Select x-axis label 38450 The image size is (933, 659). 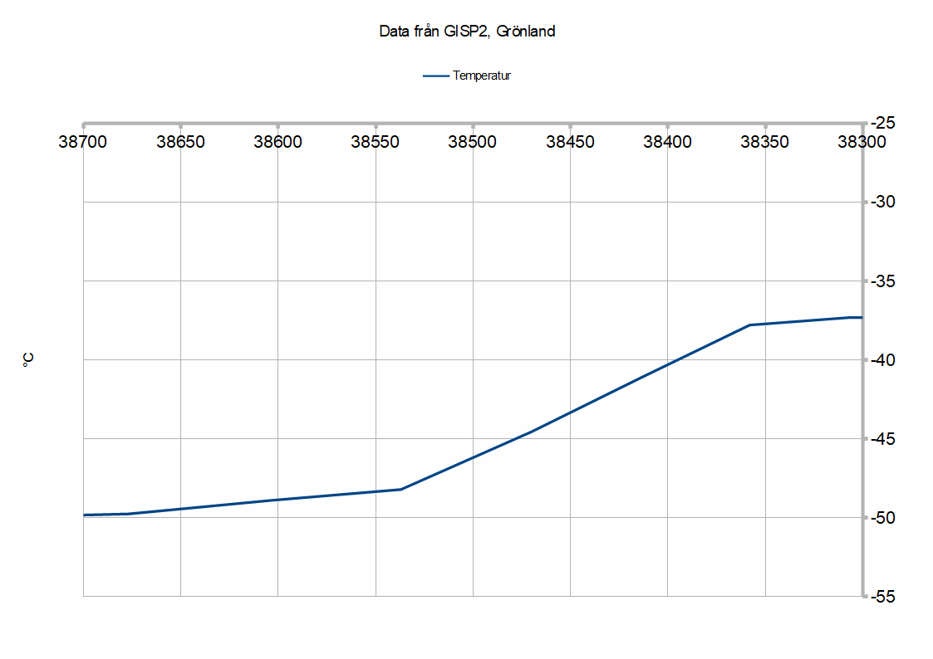[x=570, y=142]
